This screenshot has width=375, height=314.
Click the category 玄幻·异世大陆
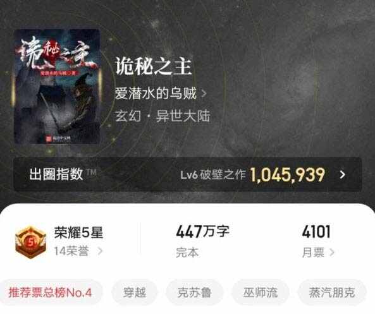point(163,116)
